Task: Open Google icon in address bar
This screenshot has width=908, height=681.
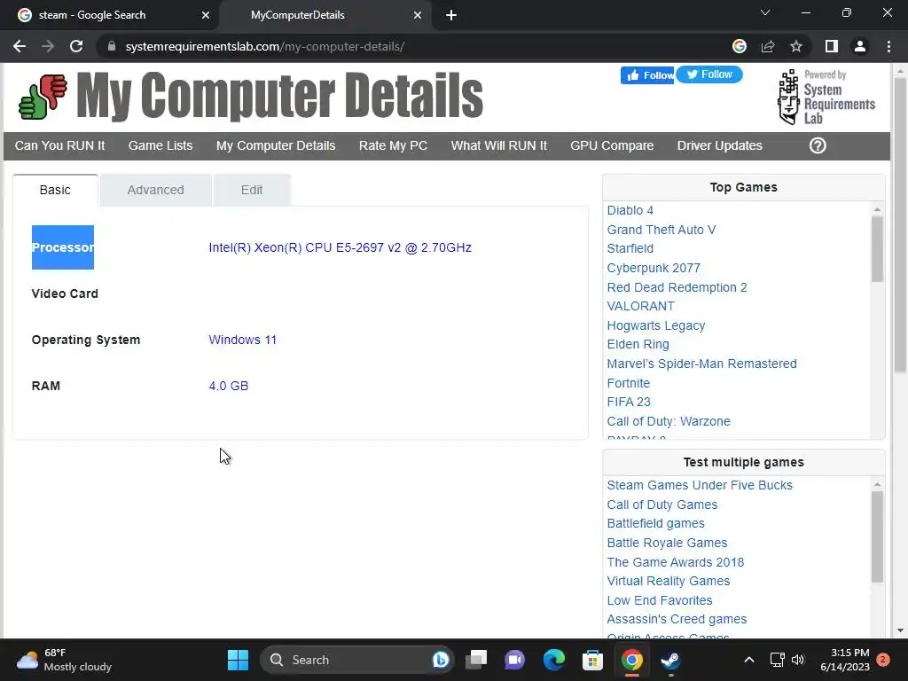Action: [x=740, y=46]
